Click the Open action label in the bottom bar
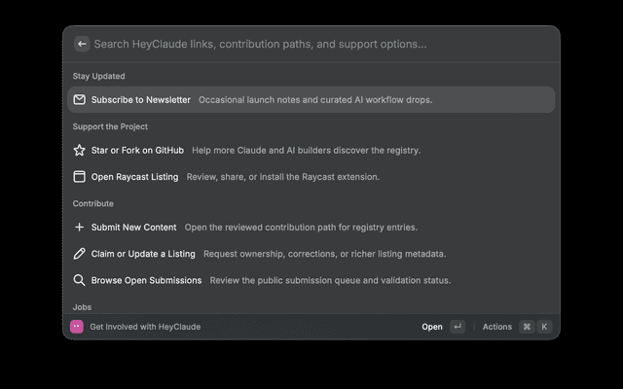 (x=432, y=327)
